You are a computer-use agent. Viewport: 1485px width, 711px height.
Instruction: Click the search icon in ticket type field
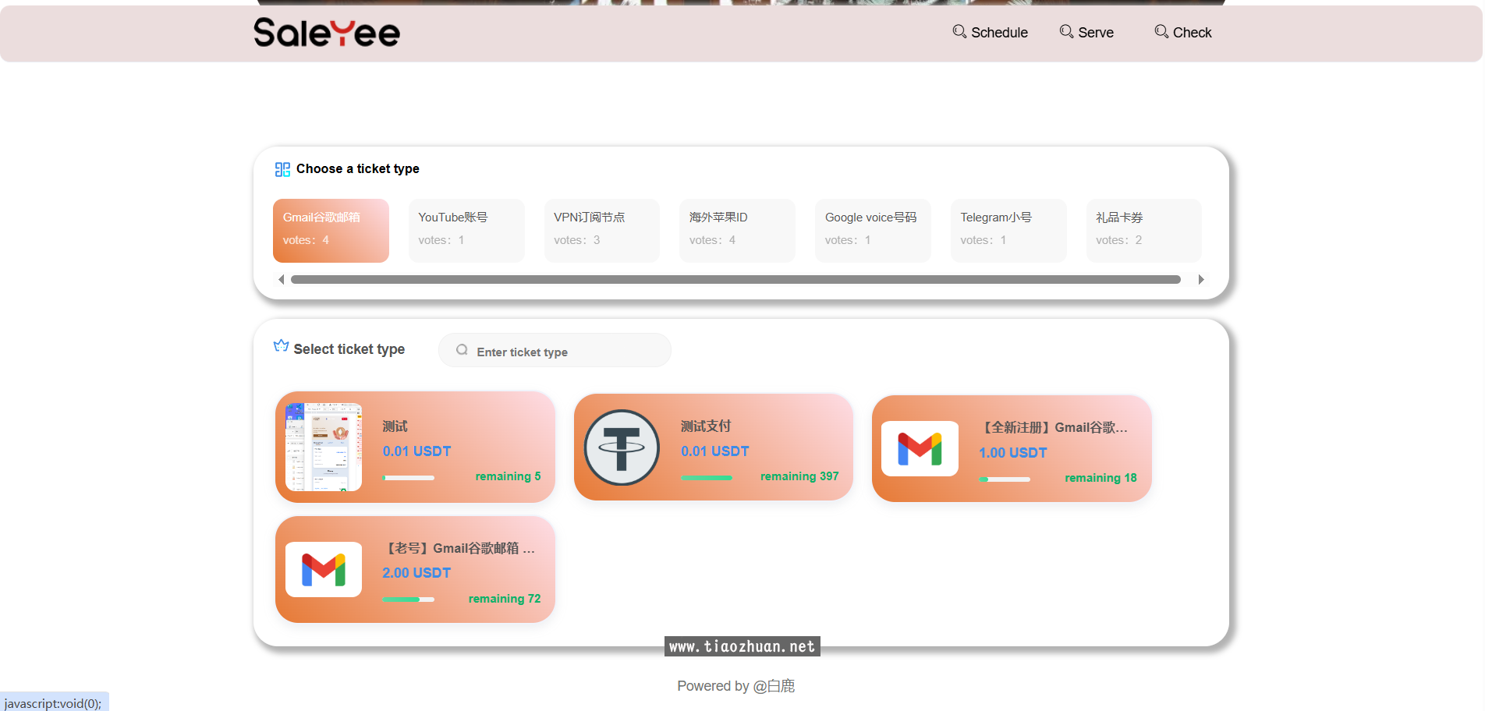462,350
